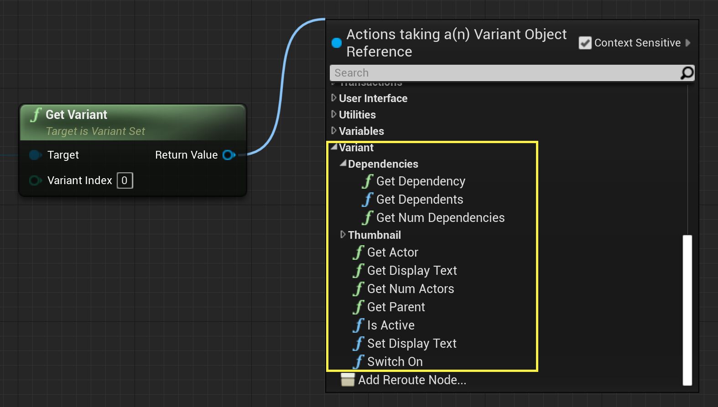Click the search magnifier icon
The width and height of the screenshot is (718, 407).
click(x=687, y=73)
